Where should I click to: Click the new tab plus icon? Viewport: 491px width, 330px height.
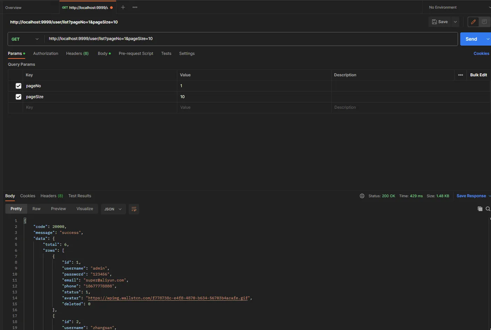tap(123, 7)
